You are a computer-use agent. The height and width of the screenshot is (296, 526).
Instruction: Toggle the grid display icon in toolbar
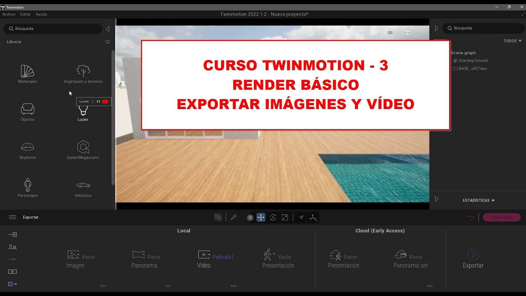click(218, 217)
